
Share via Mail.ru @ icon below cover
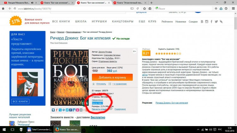click(64, 110)
